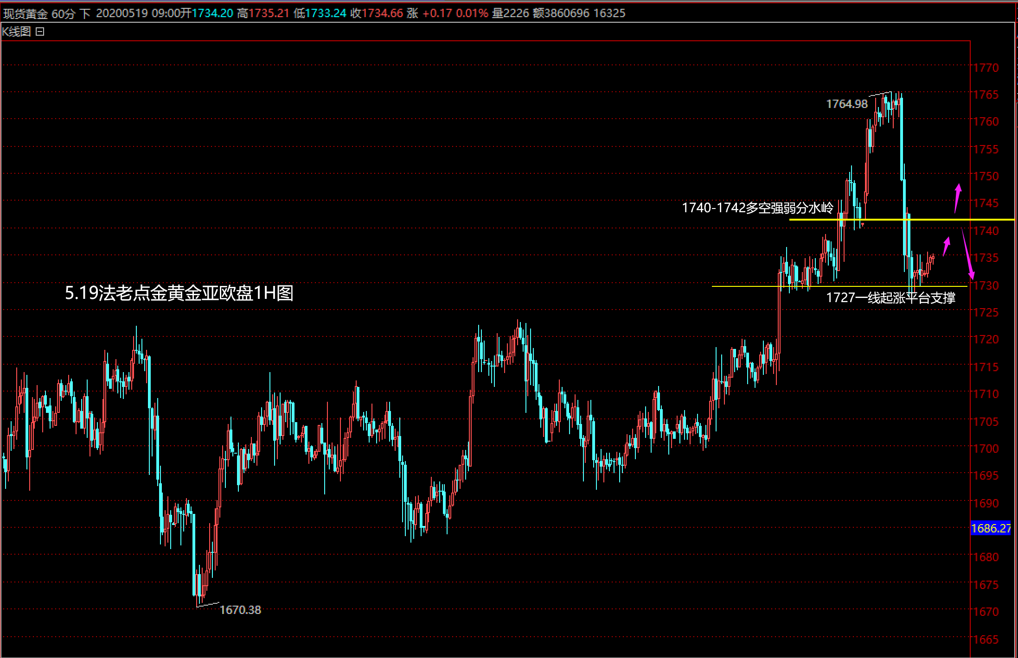Click the +0.17 change value in header

click(x=437, y=13)
